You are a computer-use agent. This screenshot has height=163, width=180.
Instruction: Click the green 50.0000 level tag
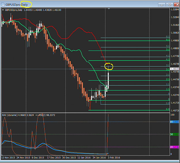(175, 134)
